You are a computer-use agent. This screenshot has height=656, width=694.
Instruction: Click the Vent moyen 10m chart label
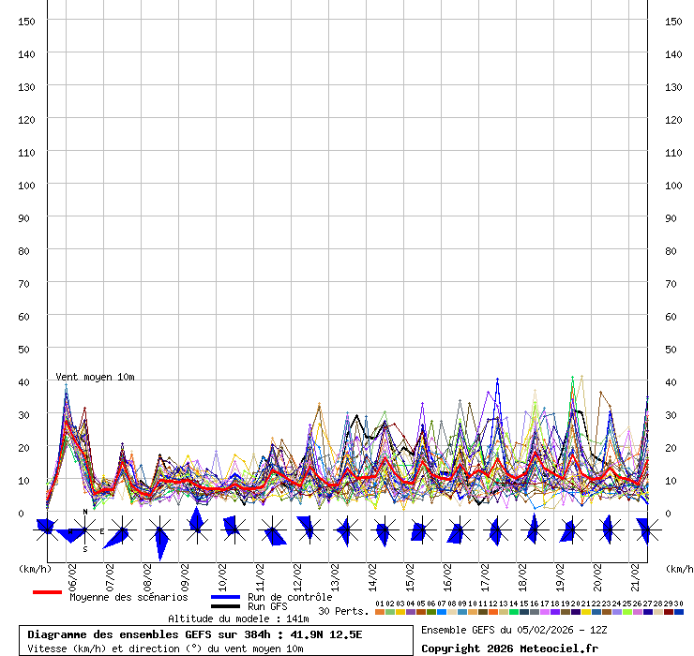point(95,377)
